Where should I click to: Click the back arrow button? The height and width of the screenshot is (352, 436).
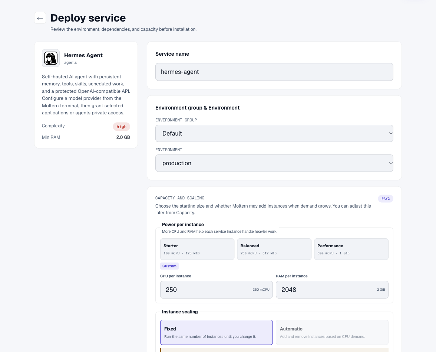click(40, 18)
